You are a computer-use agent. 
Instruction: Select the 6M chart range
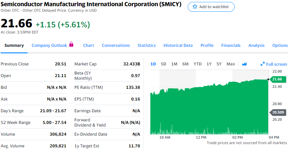tap(185, 64)
